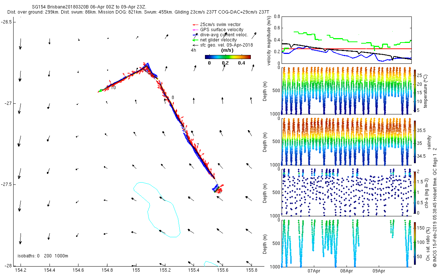Screen dimensions: 440x275
Task: Click the temperature (°C) colorbar
Action: pos(415,90)
